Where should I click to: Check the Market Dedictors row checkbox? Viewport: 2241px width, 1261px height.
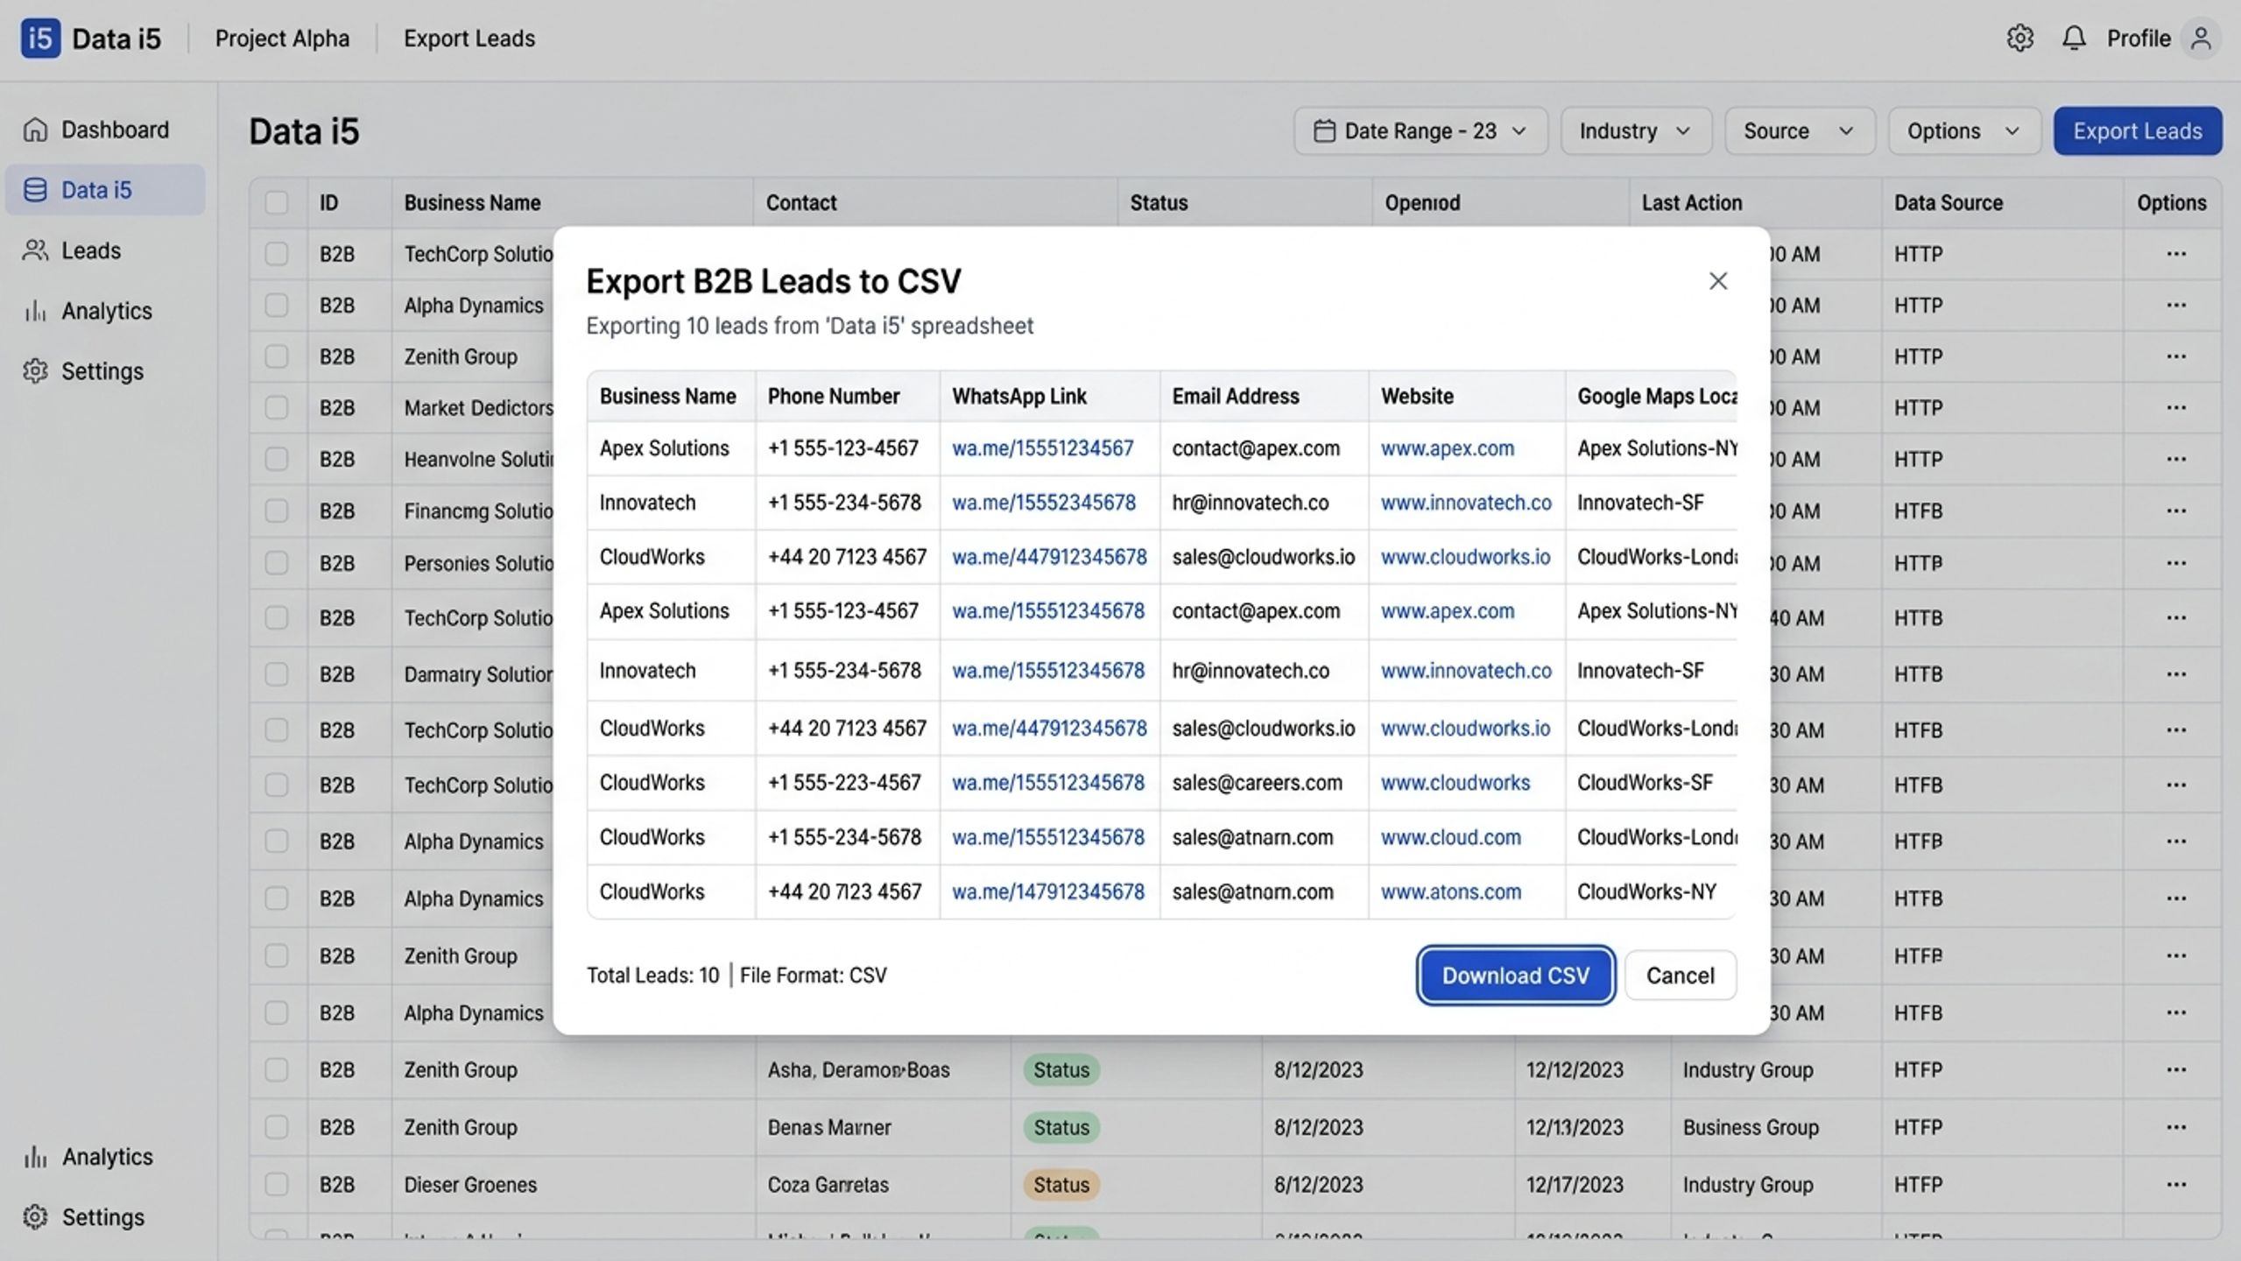277,408
